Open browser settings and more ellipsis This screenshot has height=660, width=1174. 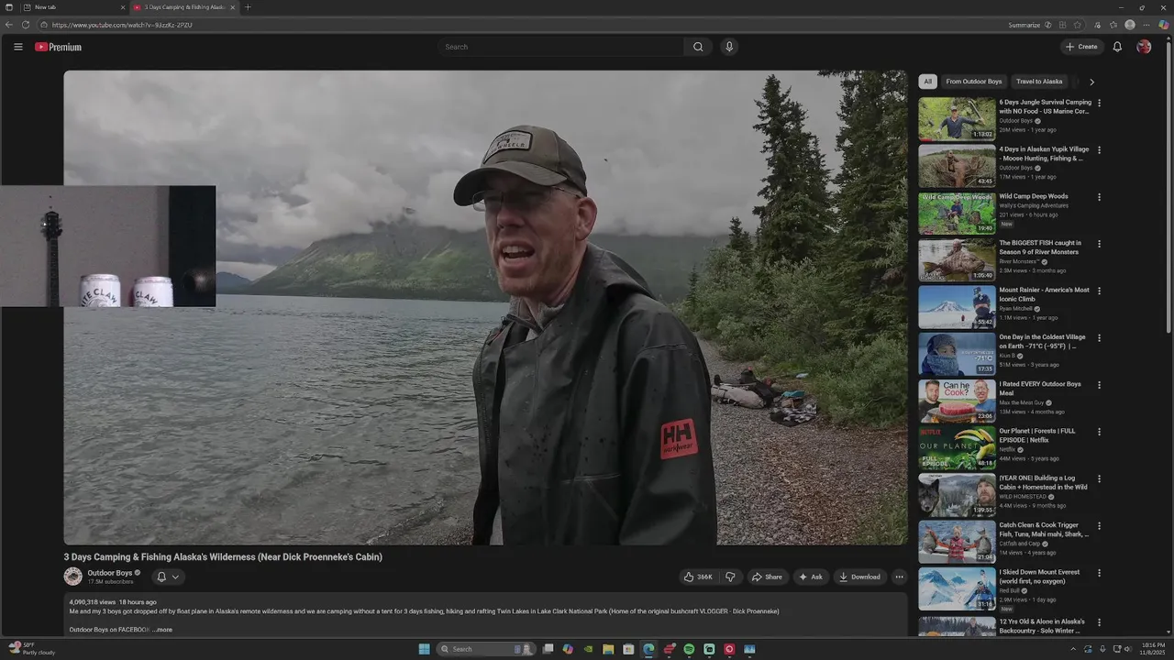(1146, 25)
